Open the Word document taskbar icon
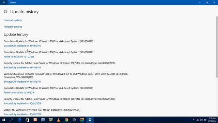The height and width of the screenshot is (123, 218). [43, 120]
